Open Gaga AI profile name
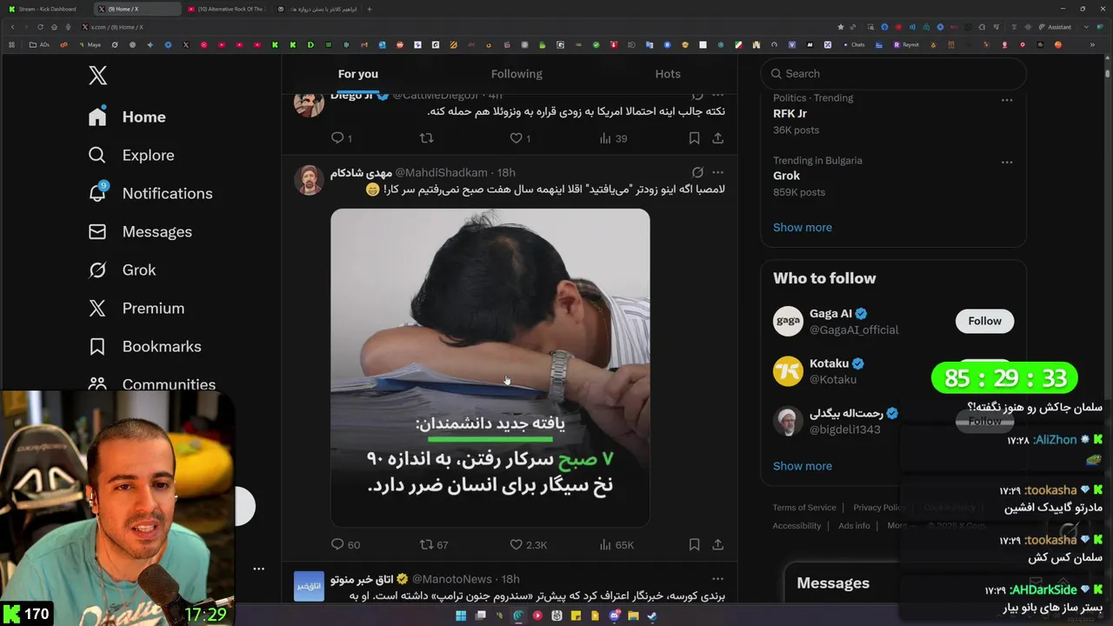 click(830, 314)
